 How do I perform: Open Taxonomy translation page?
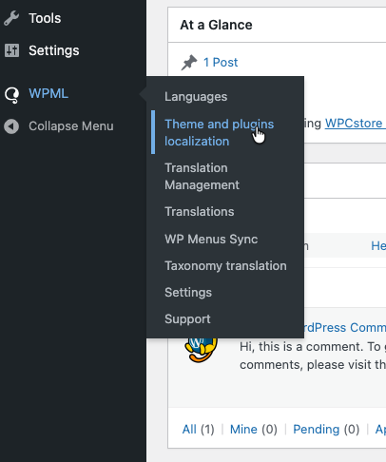(225, 266)
